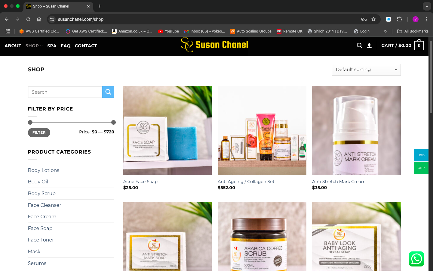
Task: Go to the SPA menu item
Action: point(52,46)
